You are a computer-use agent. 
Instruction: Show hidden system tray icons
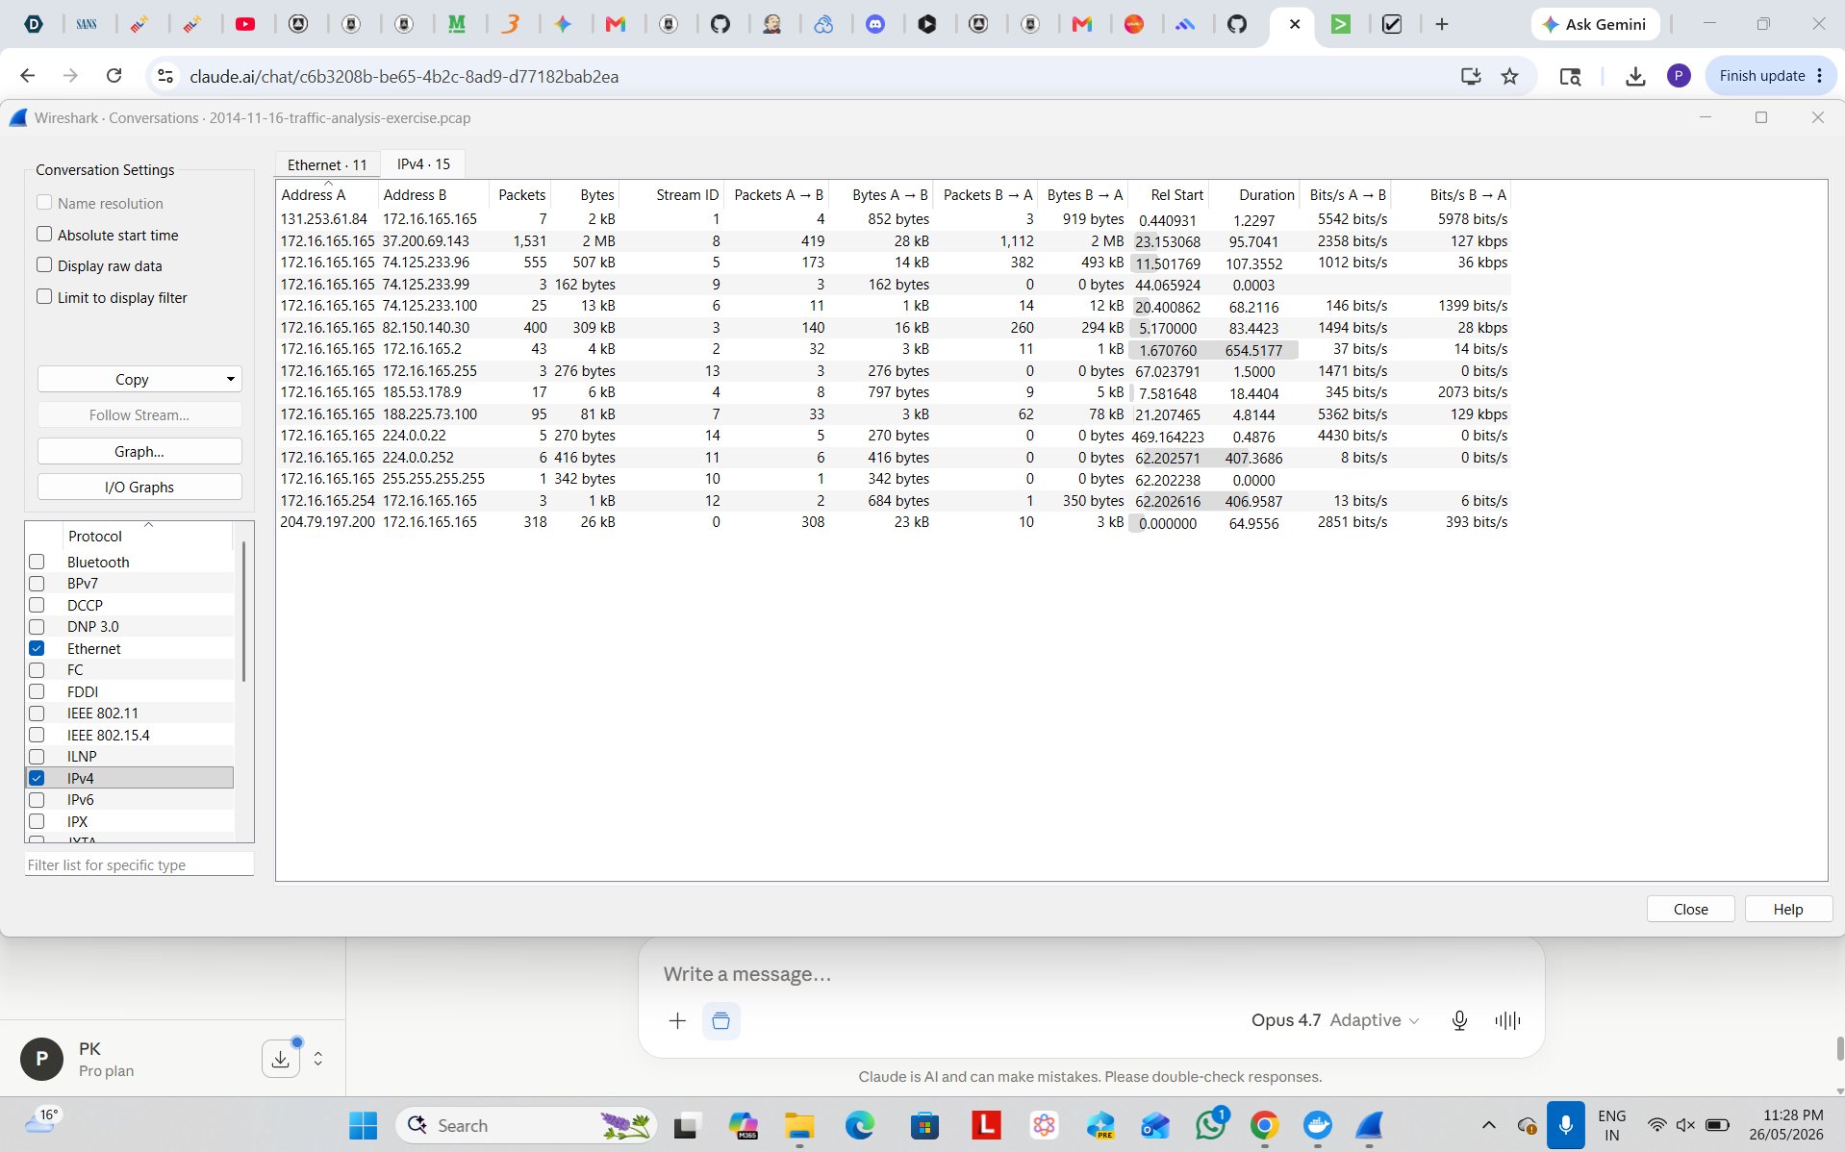[x=1488, y=1125]
